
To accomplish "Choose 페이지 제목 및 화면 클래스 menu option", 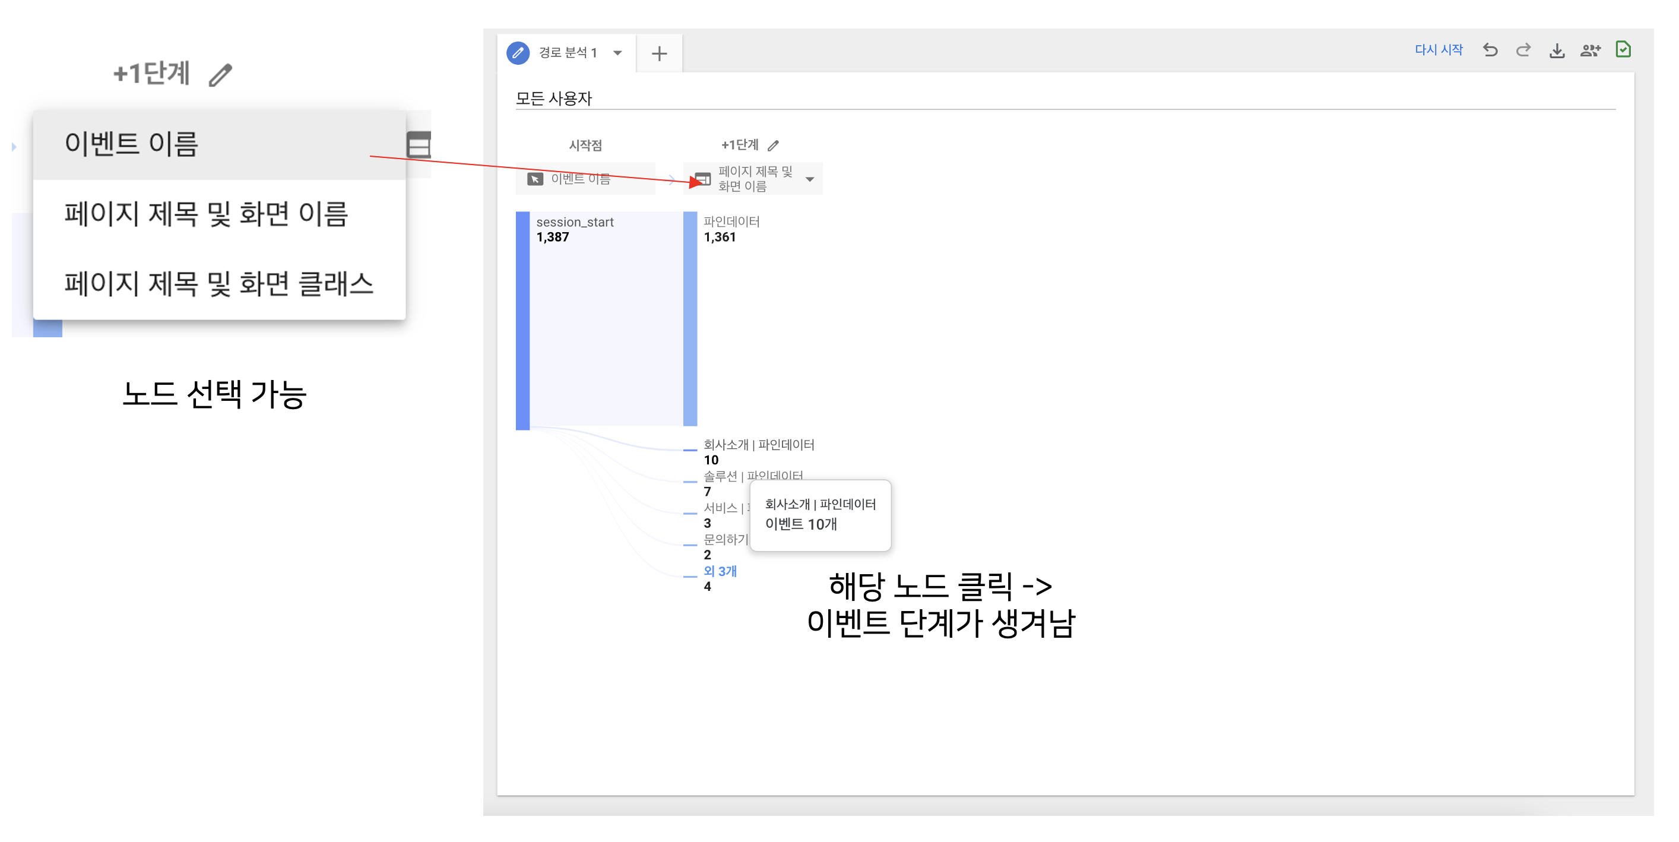I will [x=218, y=284].
